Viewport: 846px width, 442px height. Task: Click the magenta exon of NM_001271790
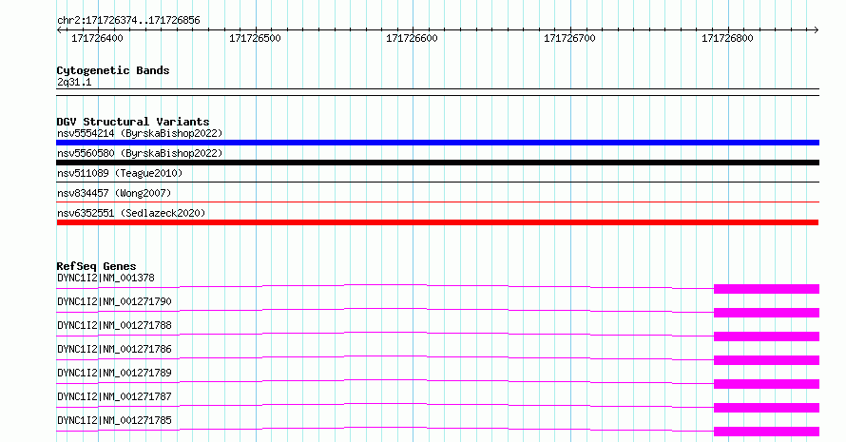click(x=767, y=313)
